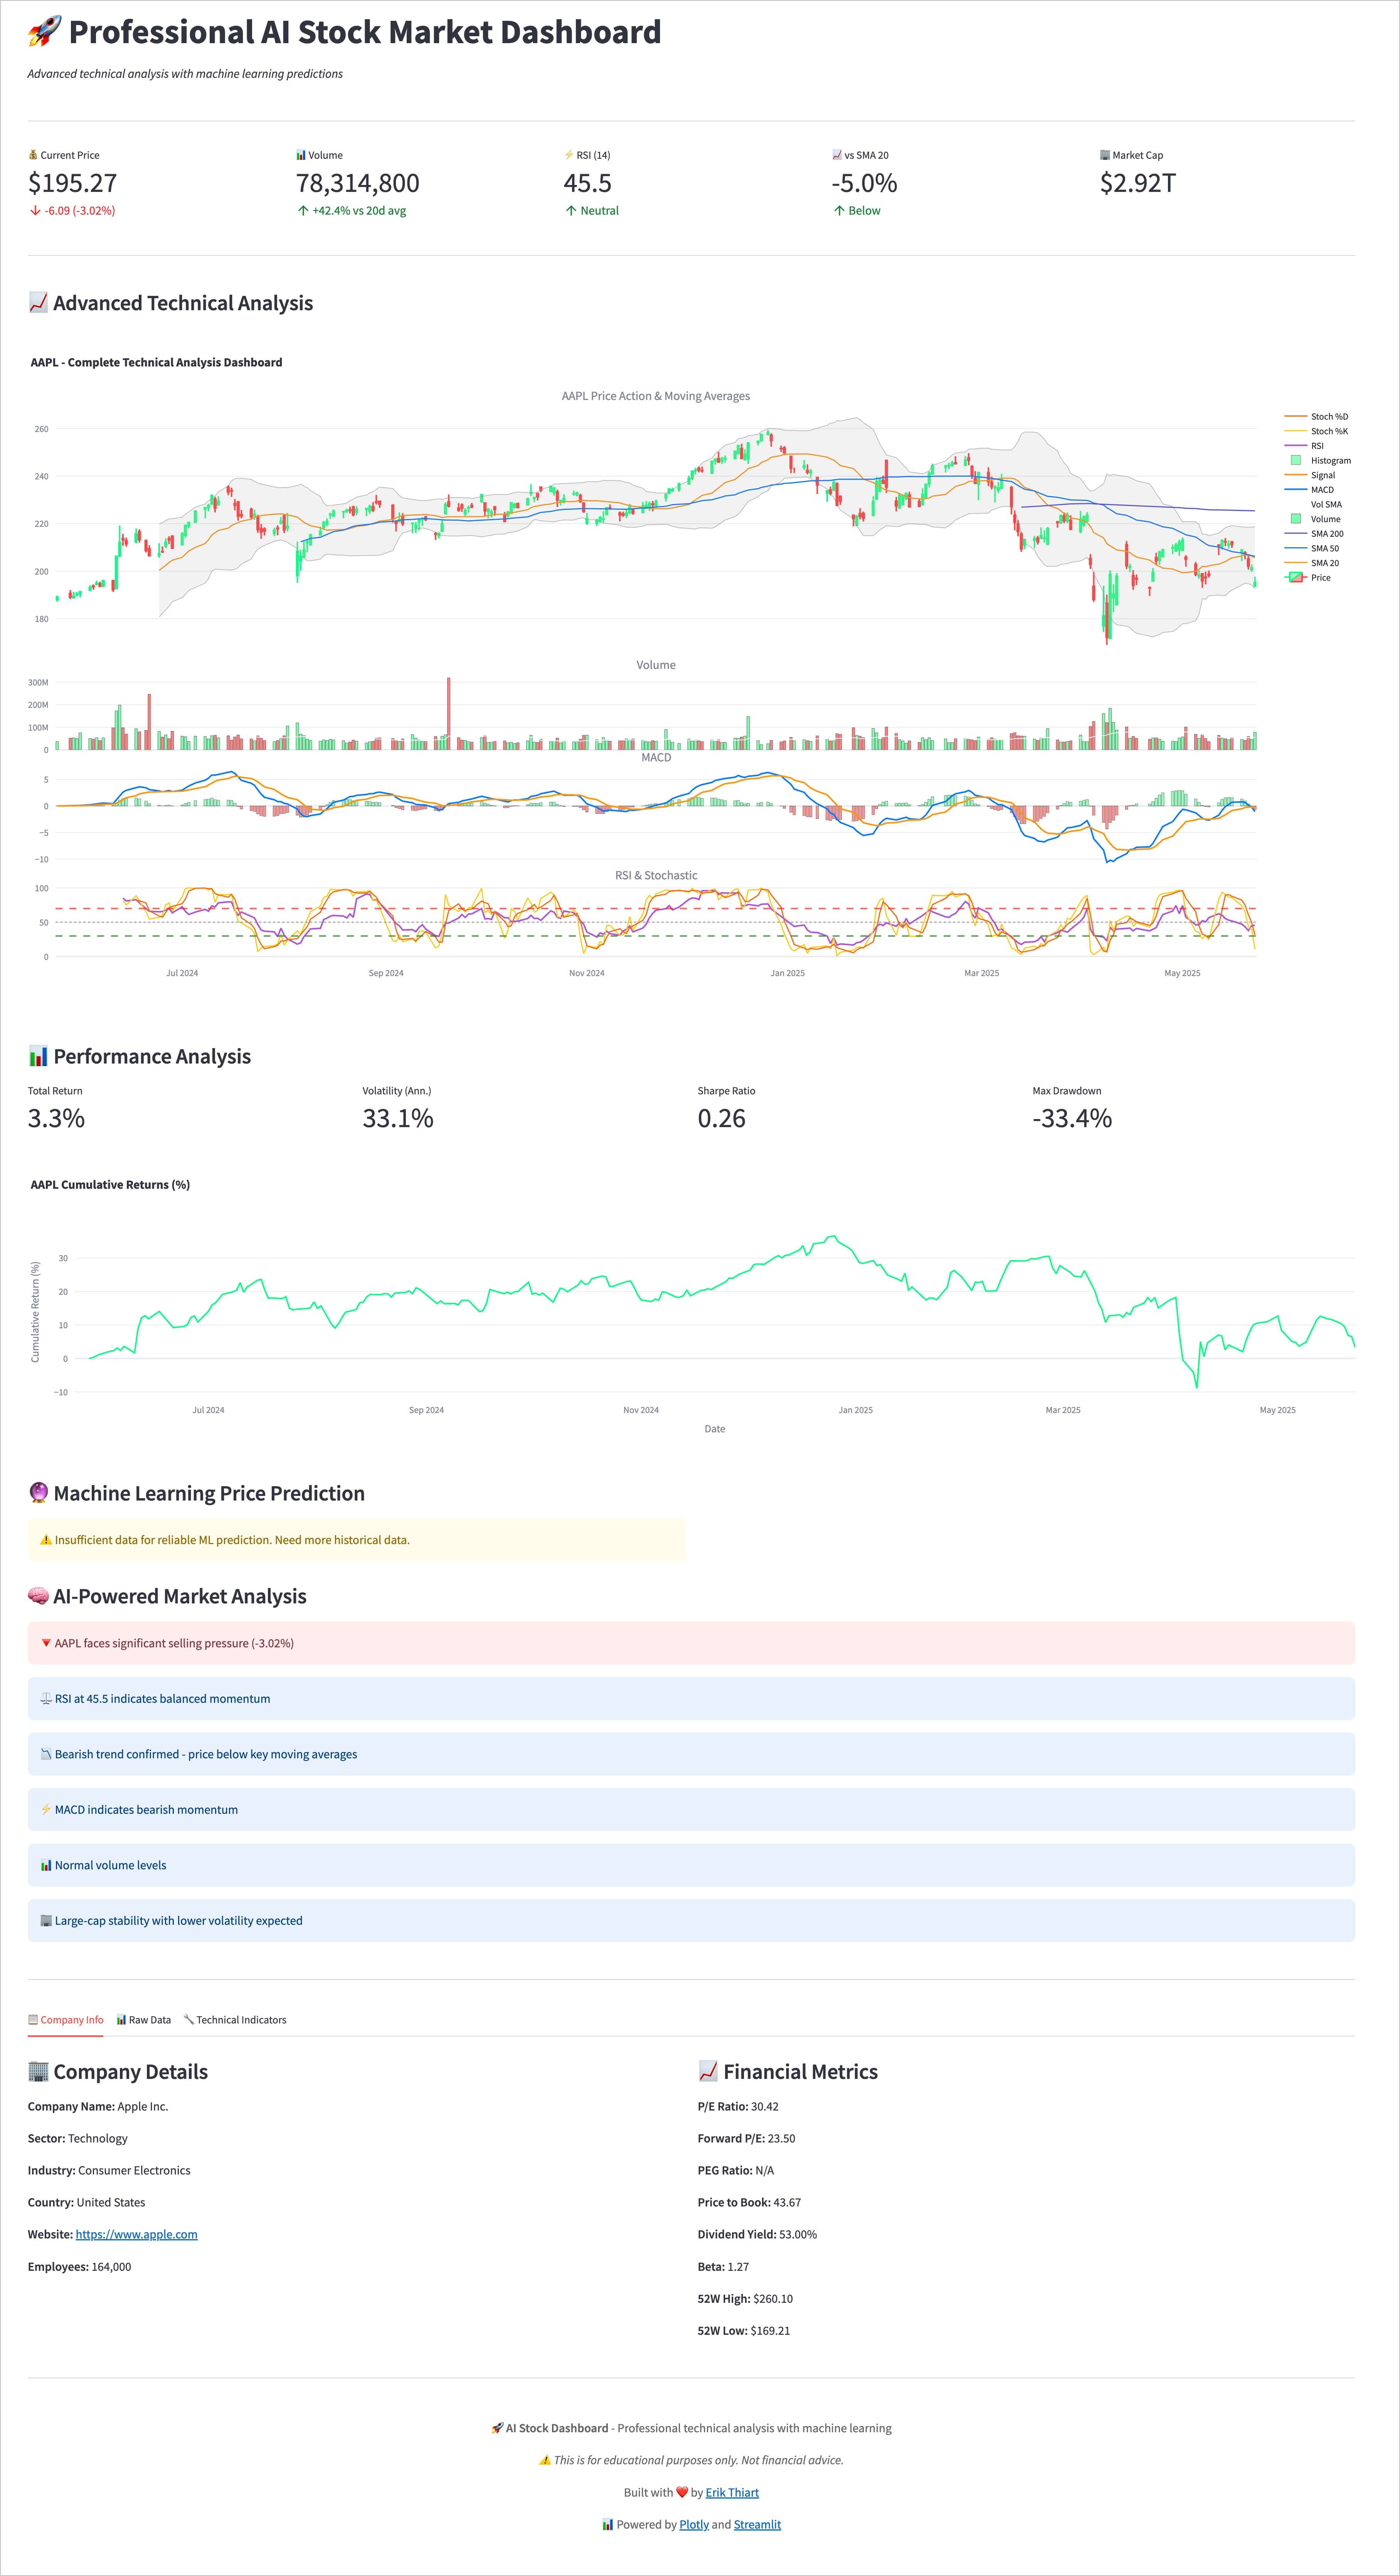Screen dimensions: 1400x2576
Task: Toggle the Stoch %K legend entry
Action: (x=1316, y=431)
